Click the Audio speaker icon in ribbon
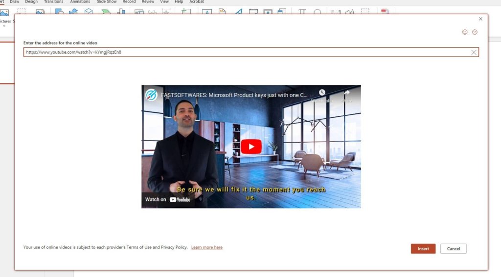This screenshot has width=501, height=277. (x=349, y=12)
